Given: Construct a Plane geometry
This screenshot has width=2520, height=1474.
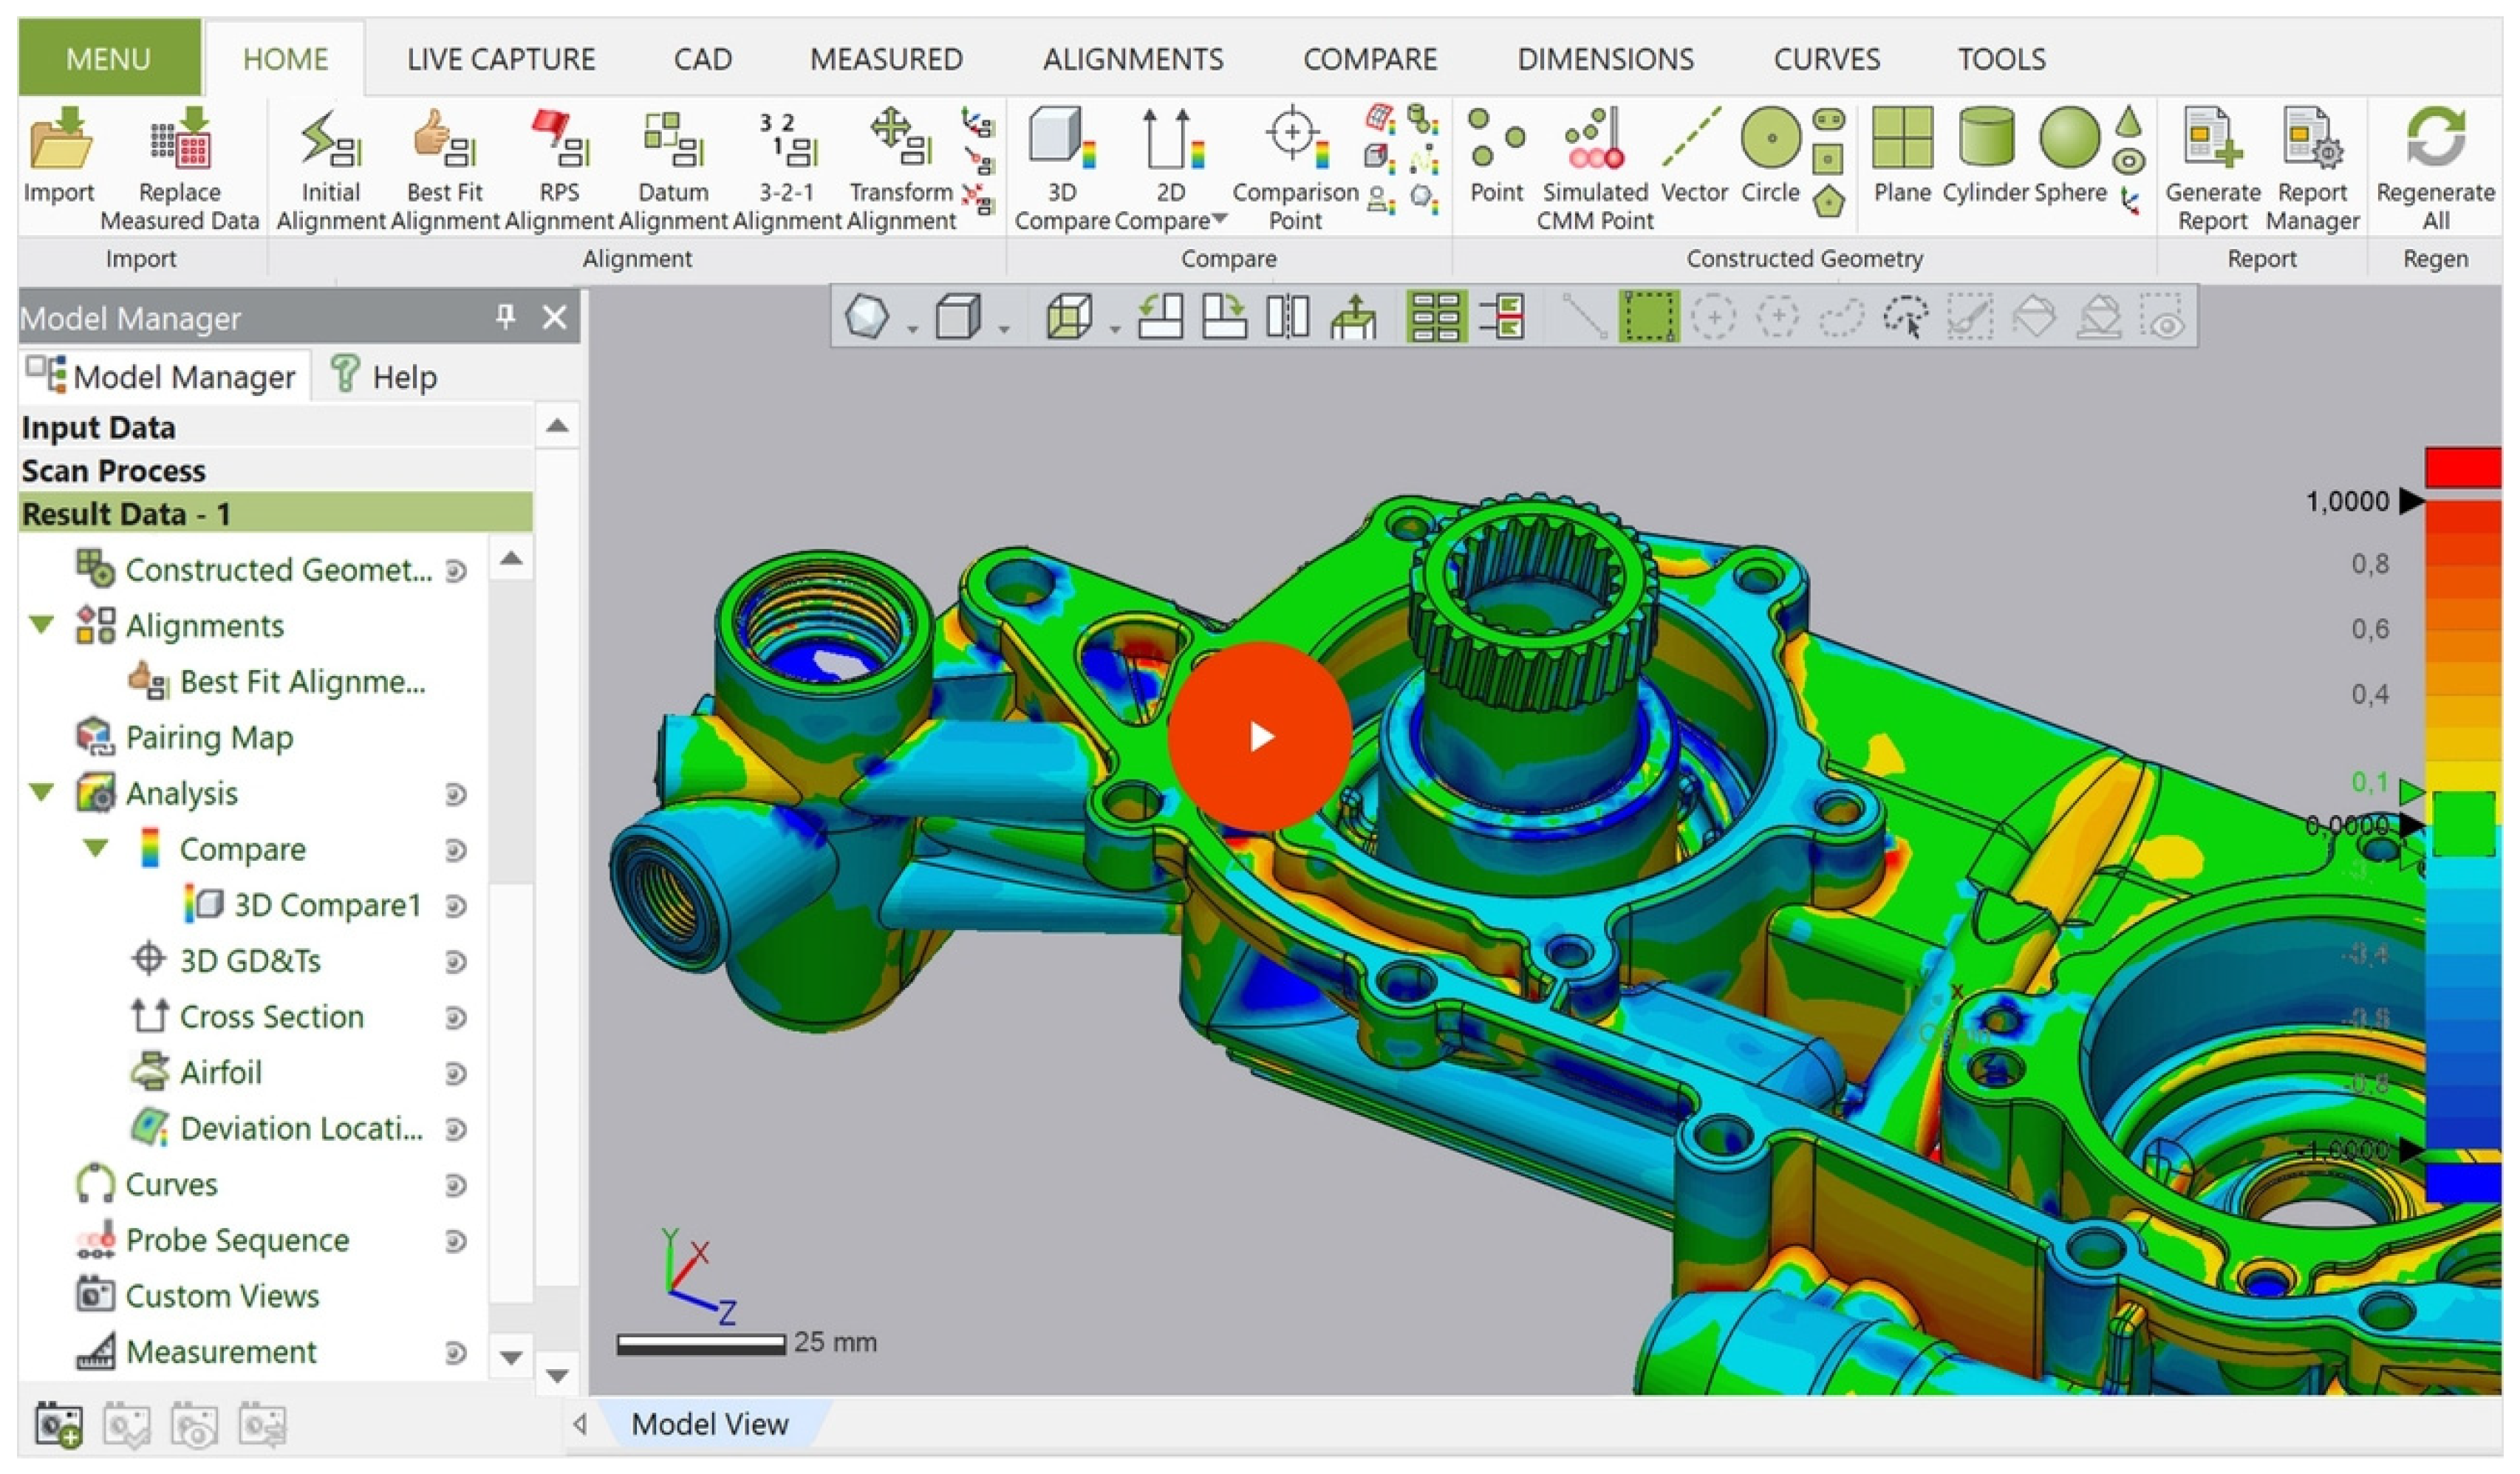Looking at the screenshot, I should point(1902,156).
